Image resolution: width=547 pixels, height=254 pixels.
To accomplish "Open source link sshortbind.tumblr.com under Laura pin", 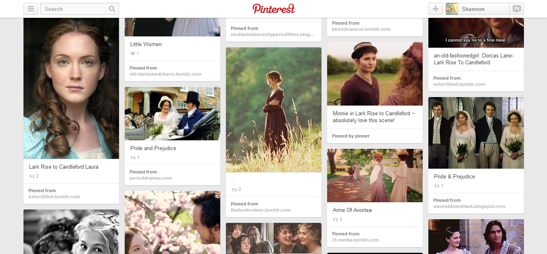I will [54, 197].
